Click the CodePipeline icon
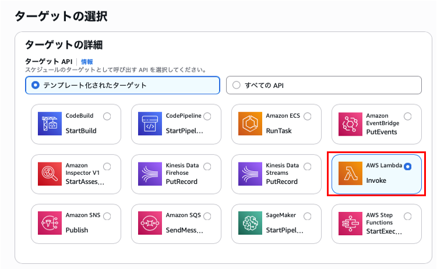Viewport: 437px width, 269px height. (150, 123)
